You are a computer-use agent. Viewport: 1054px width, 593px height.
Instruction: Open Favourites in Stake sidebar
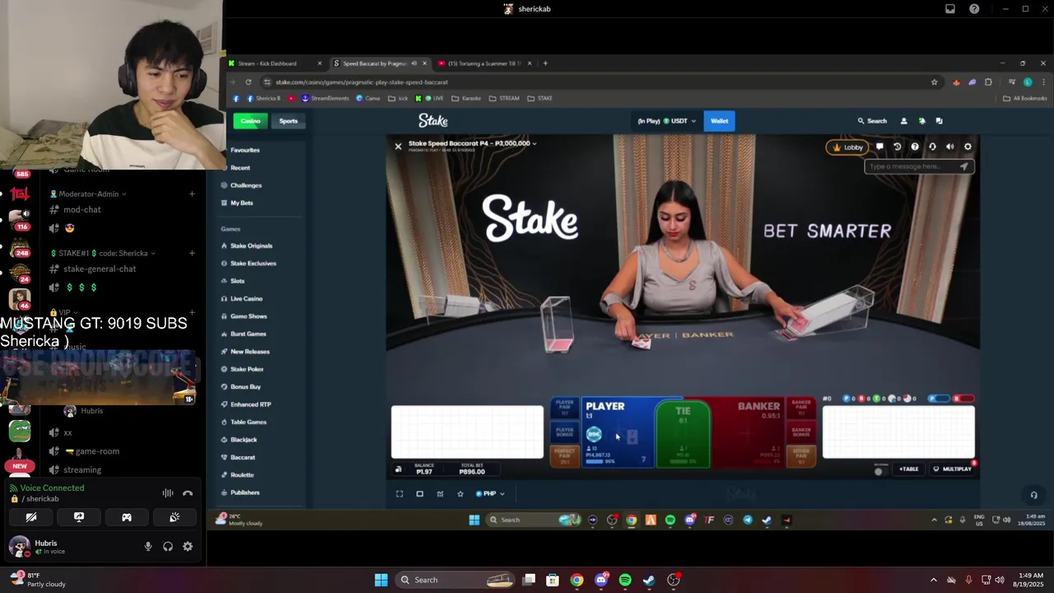tap(245, 150)
